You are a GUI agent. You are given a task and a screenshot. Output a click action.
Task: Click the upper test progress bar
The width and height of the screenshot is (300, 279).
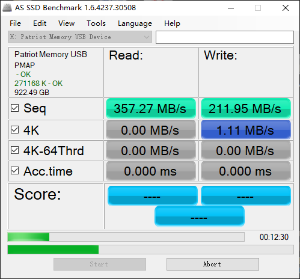tap(126, 237)
